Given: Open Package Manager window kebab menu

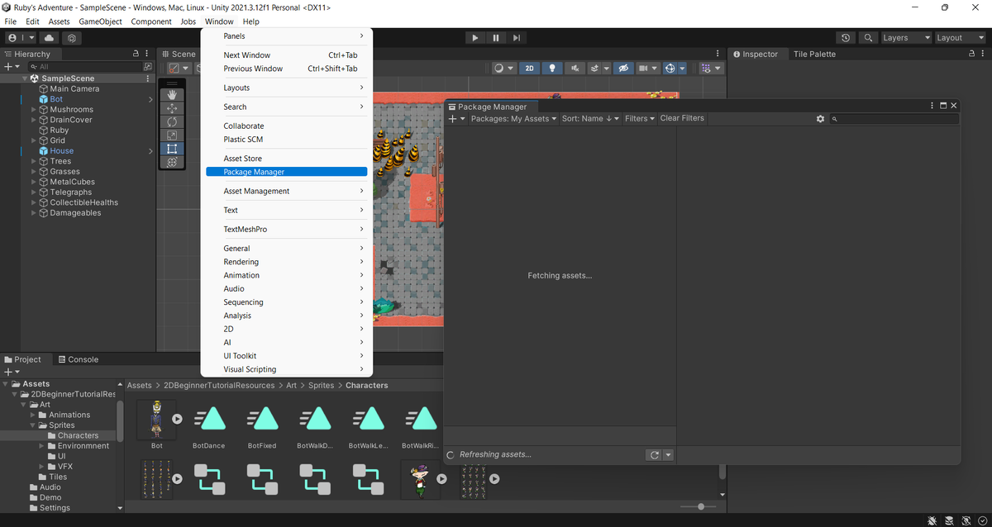Looking at the screenshot, I should [x=932, y=106].
